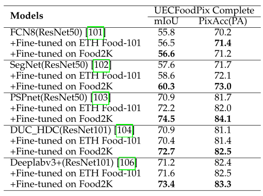The height and width of the screenshot is (196, 263).
Task: Click the bold 83.3 PixAcc value
Action: [x=223, y=184]
